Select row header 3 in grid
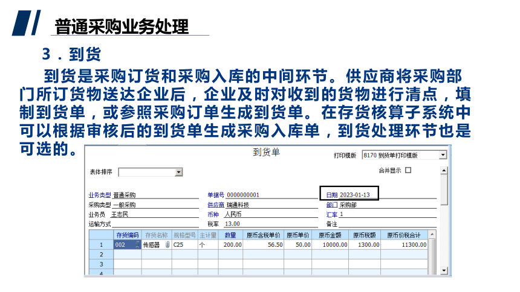 (101, 264)
